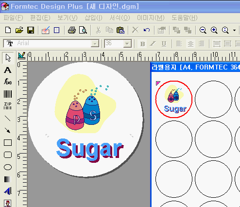
Task: Click the ruler unit settings icon
Action: tap(22, 56)
